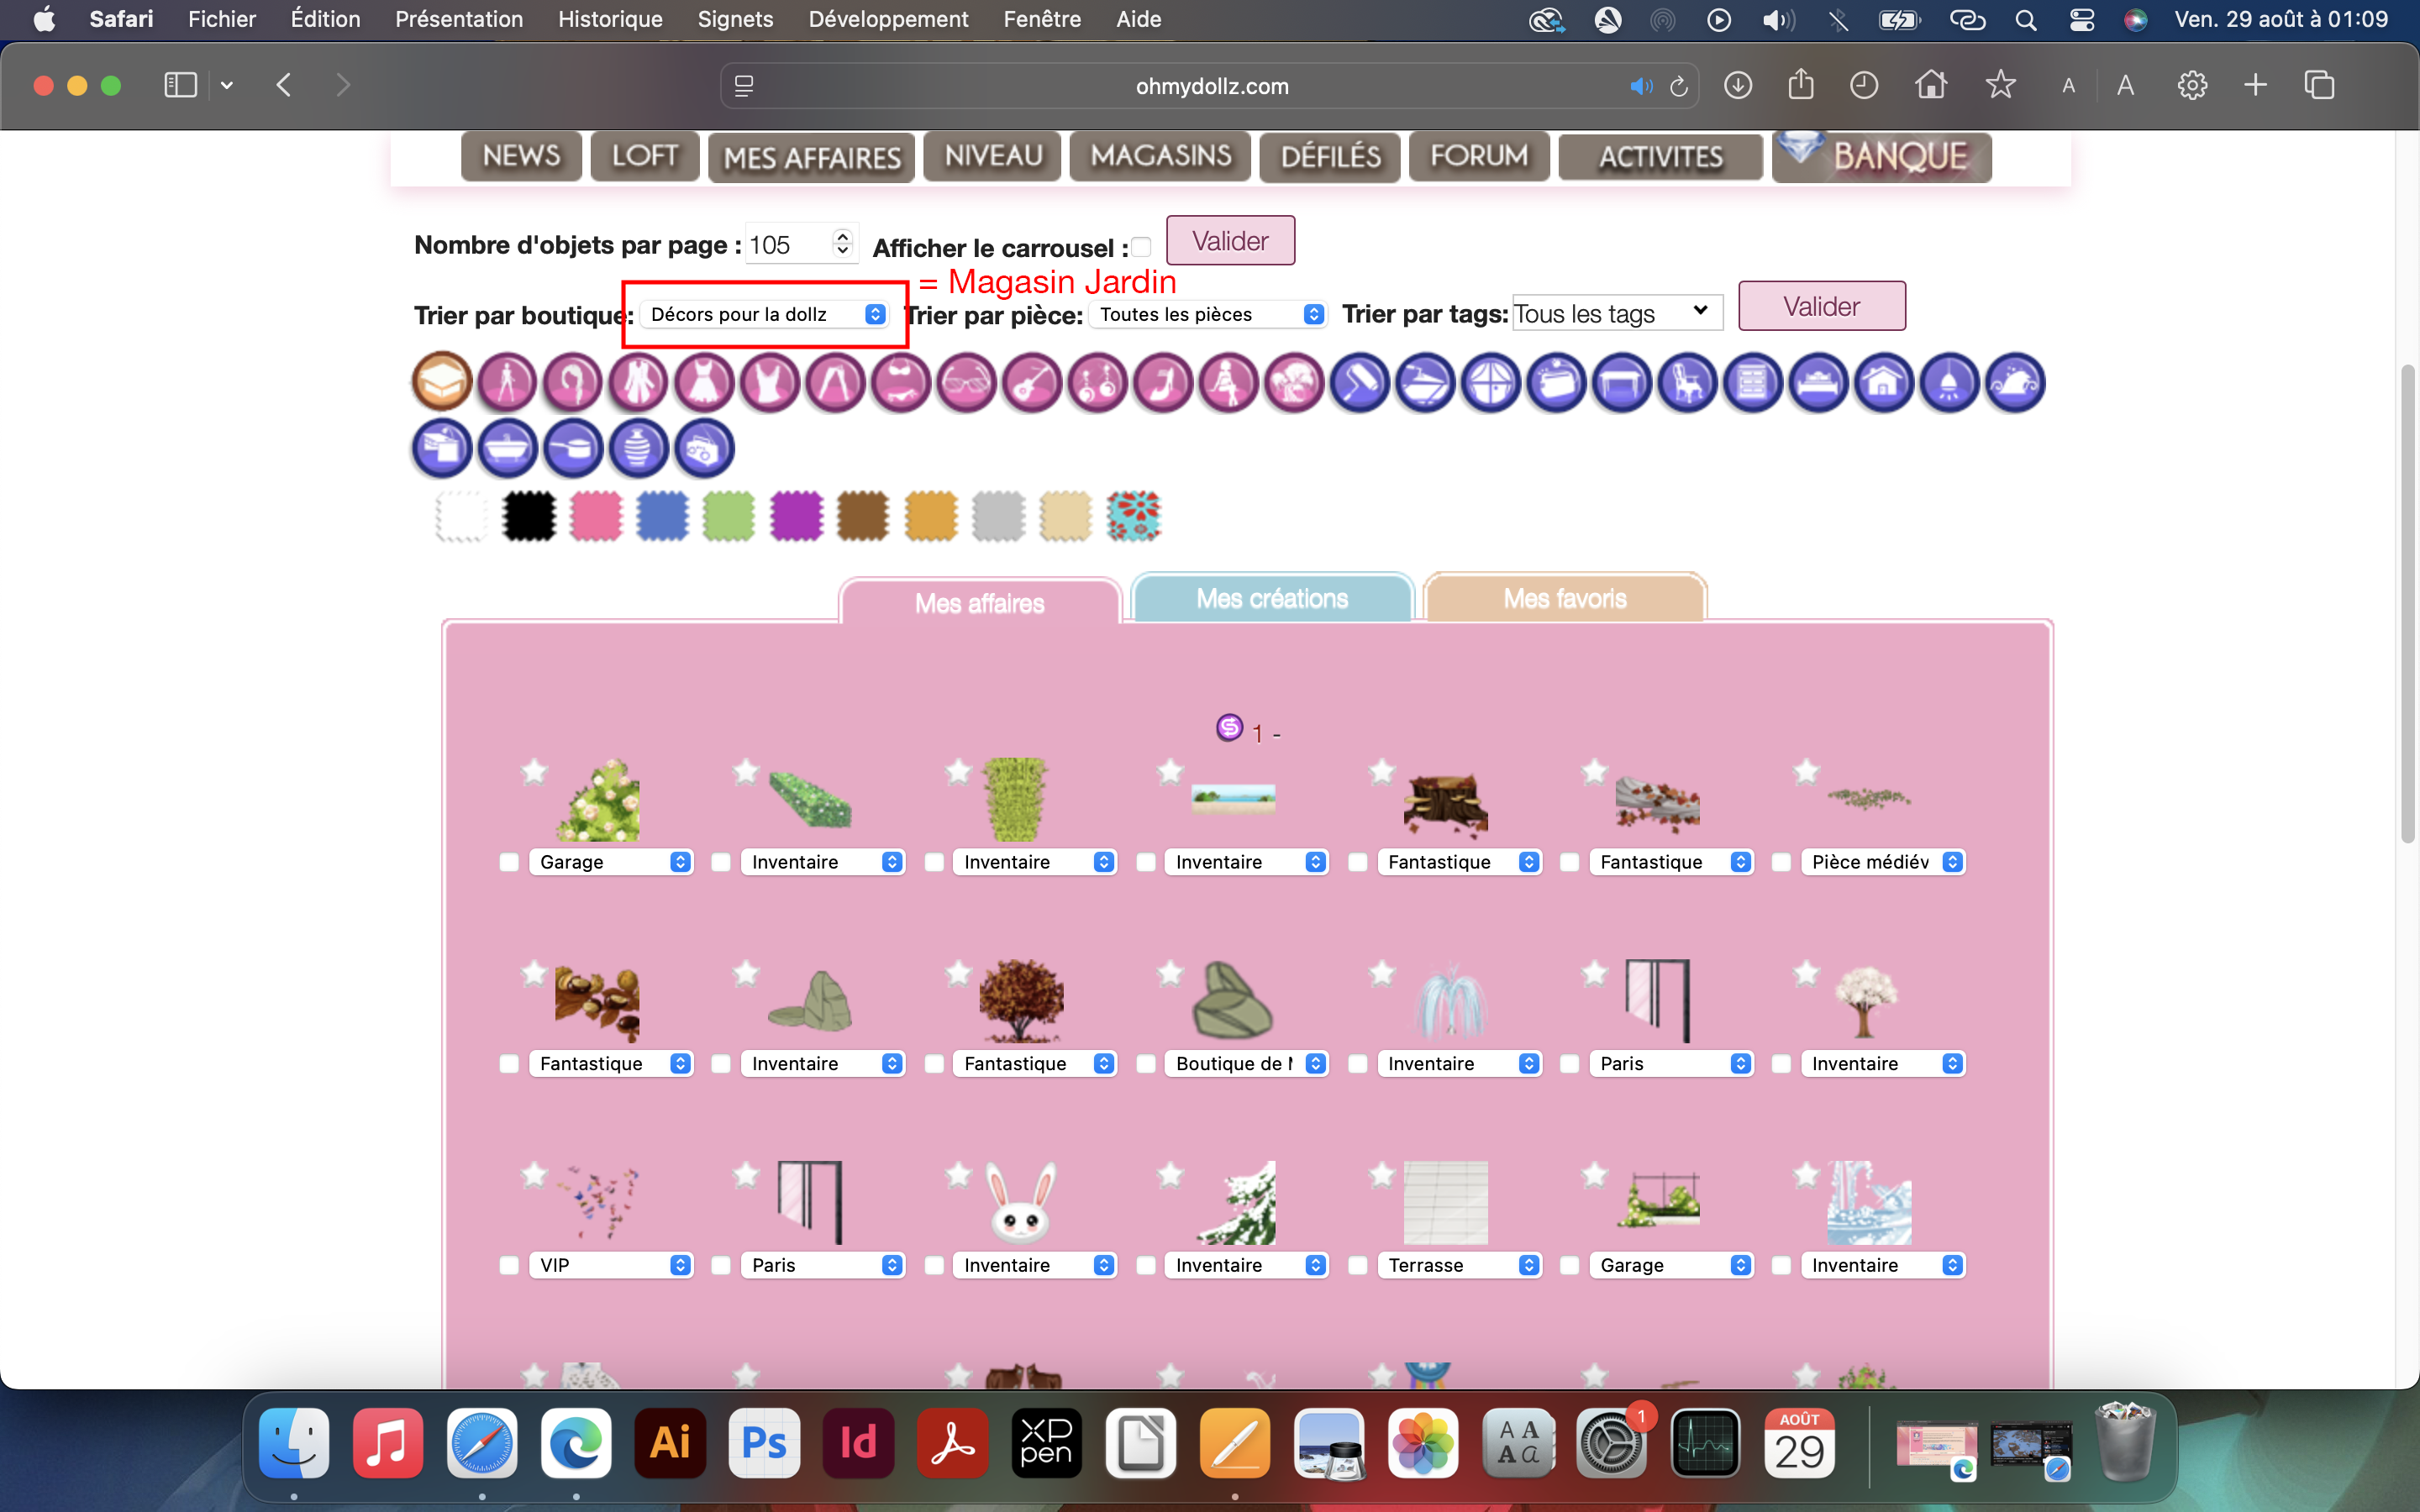
Task: Click the sunglasses category icon
Action: (x=967, y=383)
